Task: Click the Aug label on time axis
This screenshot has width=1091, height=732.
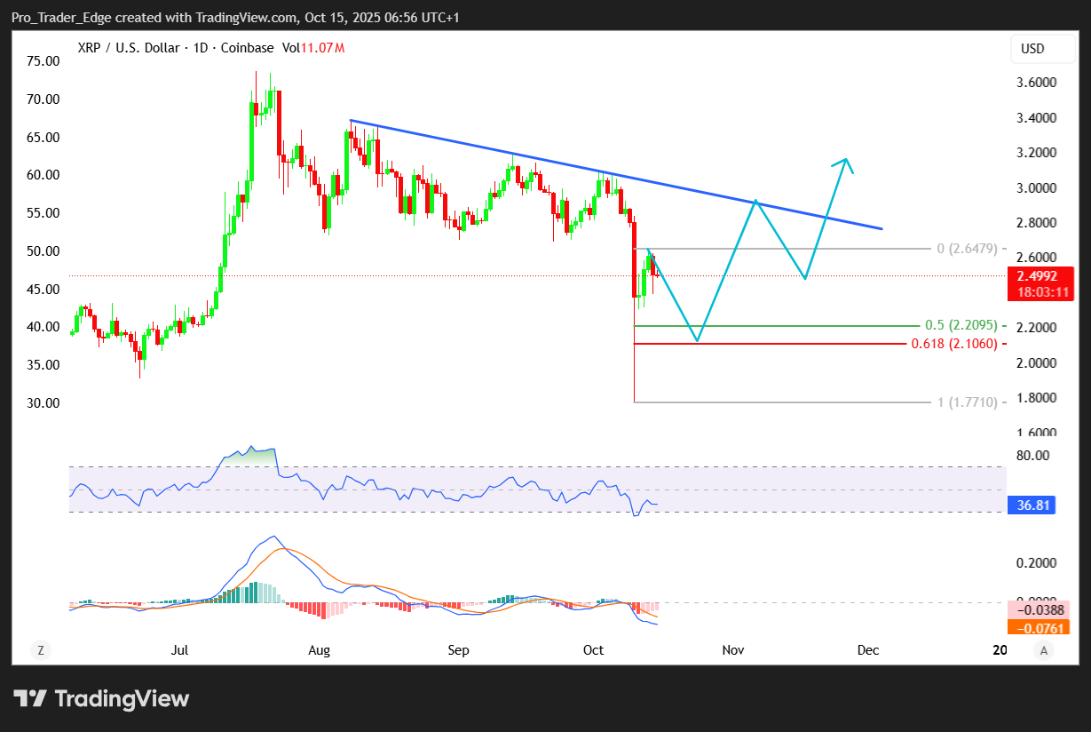Action: coord(319,650)
